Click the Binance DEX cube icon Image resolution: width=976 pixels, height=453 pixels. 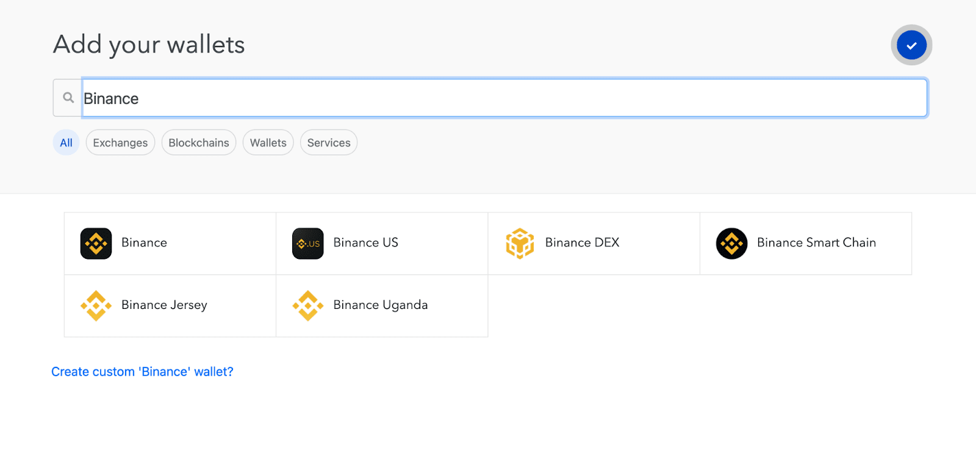pyautogui.click(x=520, y=244)
